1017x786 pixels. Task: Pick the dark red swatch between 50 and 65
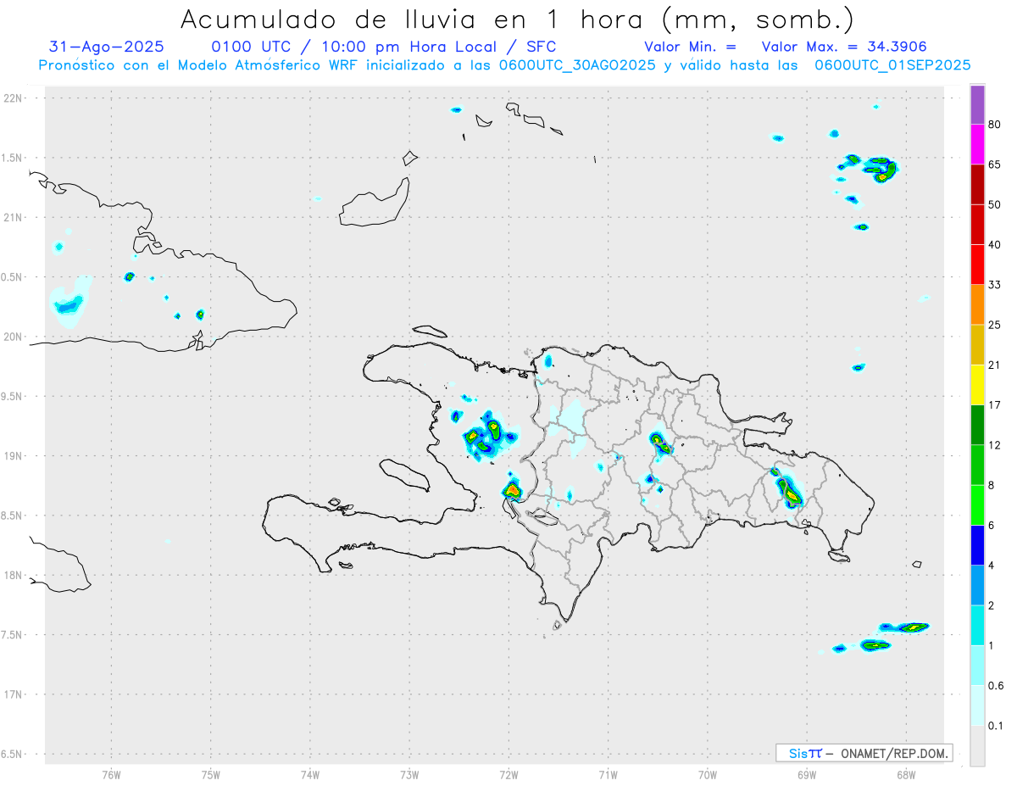tap(977, 185)
